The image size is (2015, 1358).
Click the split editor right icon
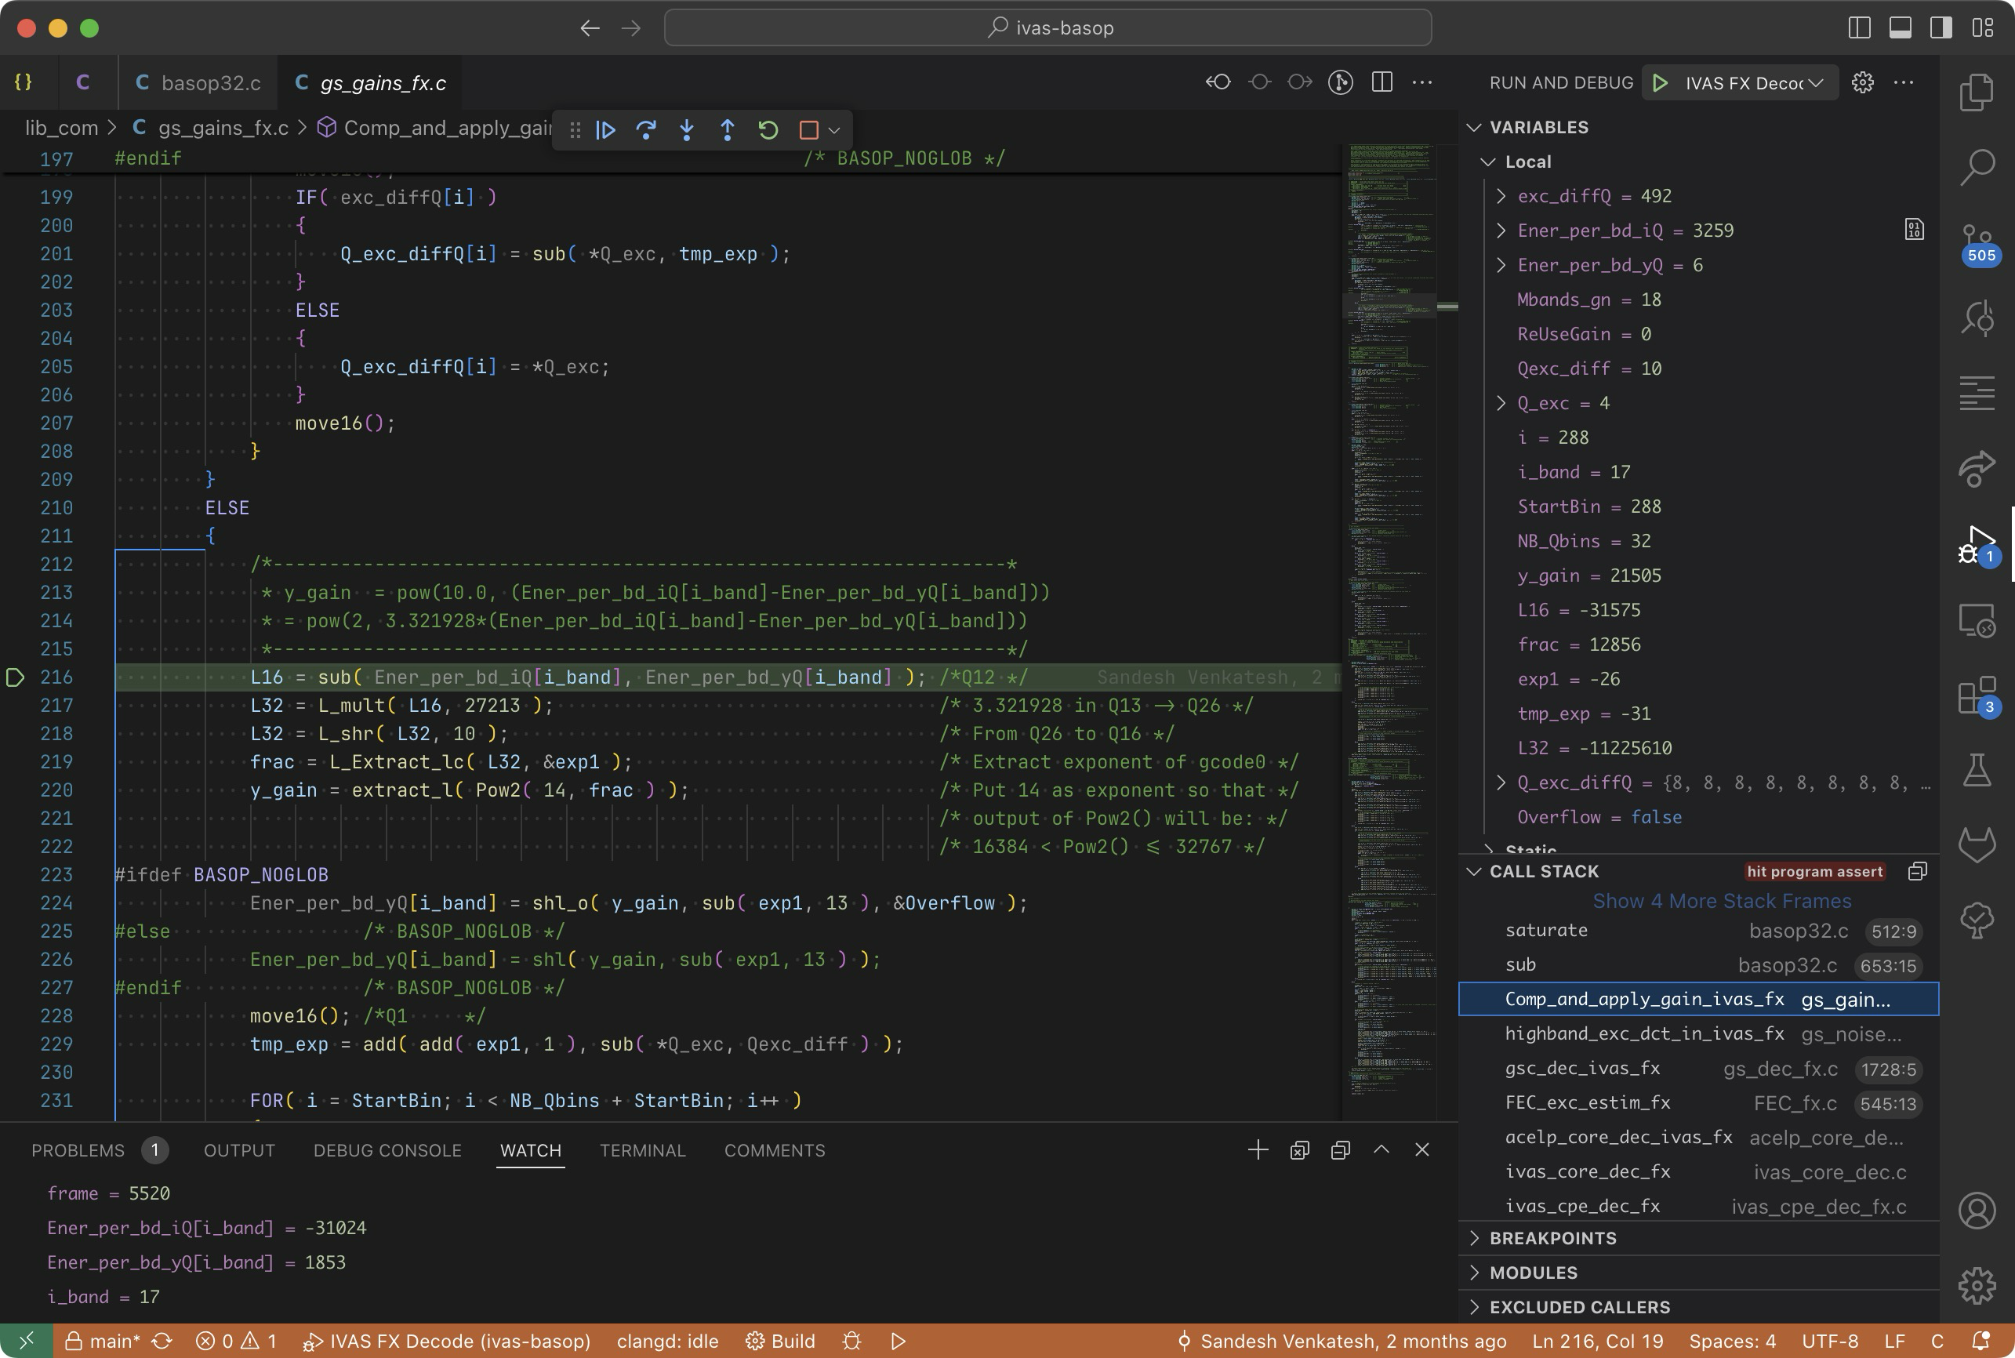pyautogui.click(x=1382, y=82)
